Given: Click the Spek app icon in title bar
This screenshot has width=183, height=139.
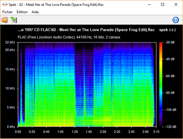Looking at the screenshot, I should [x=5, y=5].
